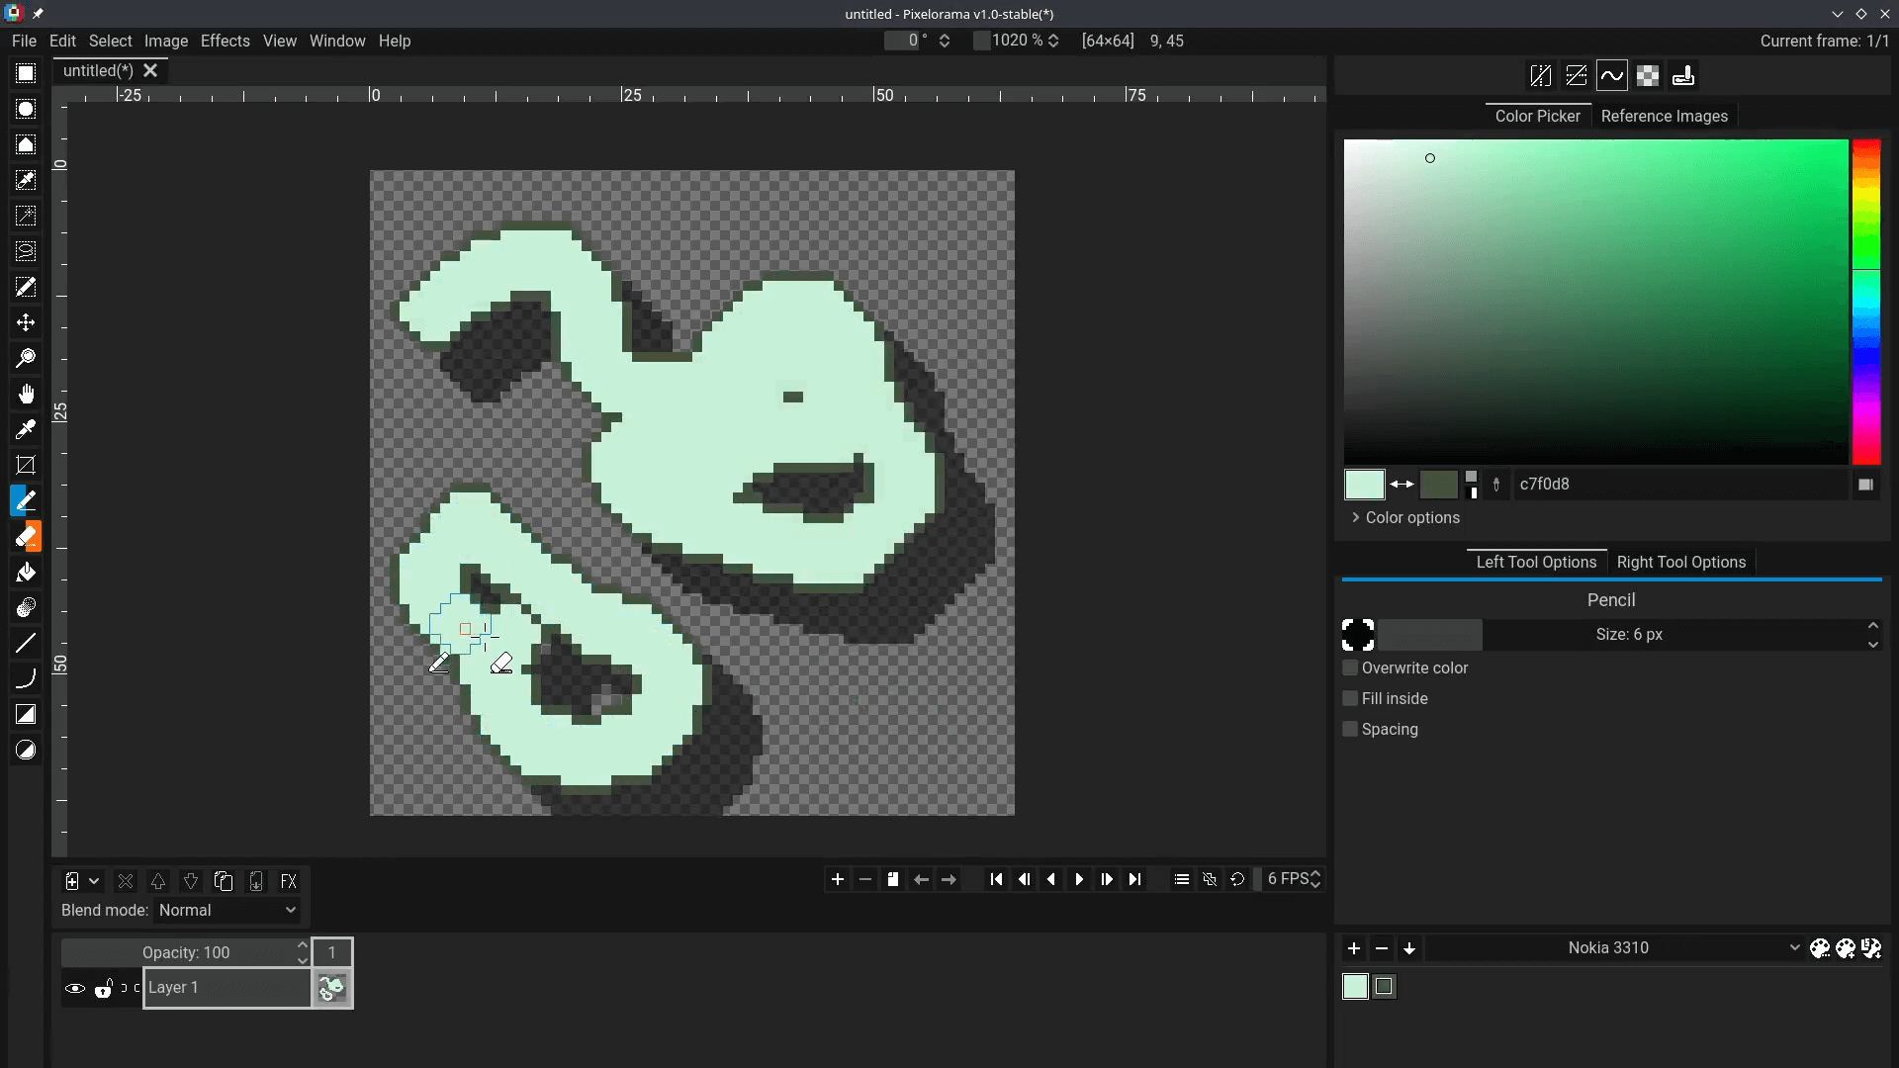Toggle visibility of Layer 1
The width and height of the screenshot is (1899, 1068).
[x=75, y=988]
